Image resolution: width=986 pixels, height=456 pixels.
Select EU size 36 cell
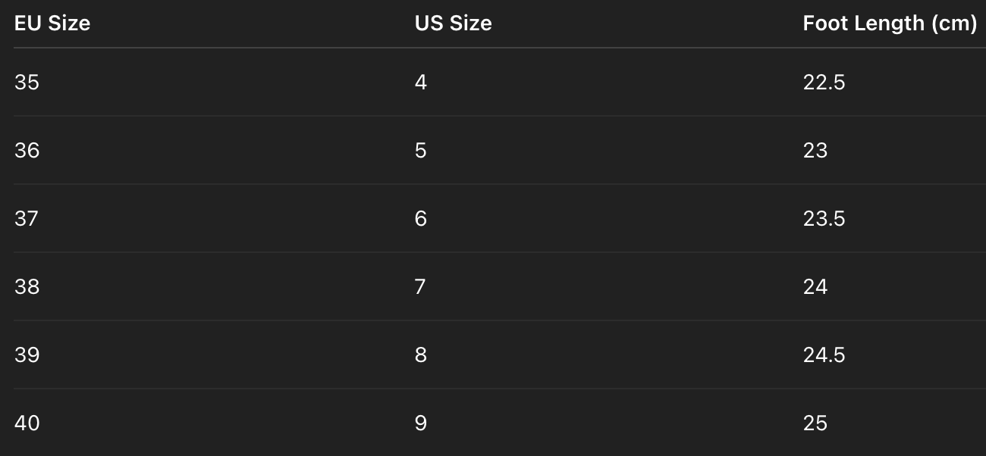coord(27,150)
